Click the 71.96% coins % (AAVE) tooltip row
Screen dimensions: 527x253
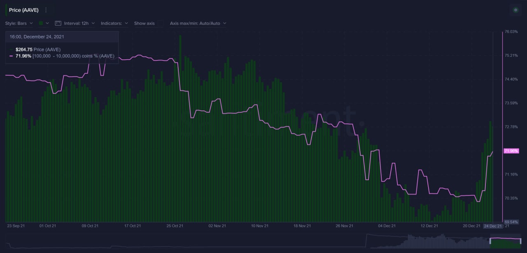(62, 56)
